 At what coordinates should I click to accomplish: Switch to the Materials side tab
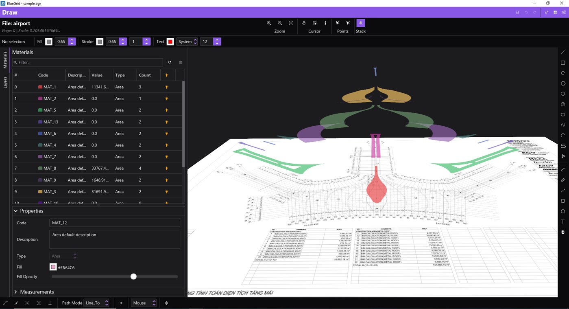(x=5, y=59)
